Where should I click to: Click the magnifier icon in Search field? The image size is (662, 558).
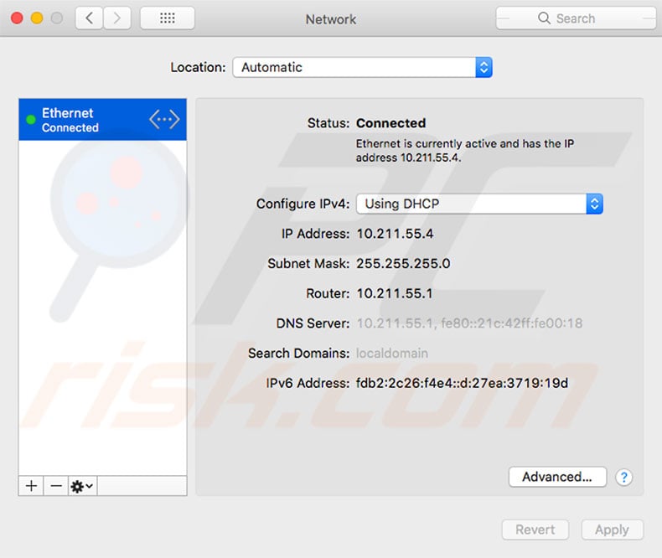coord(544,18)
